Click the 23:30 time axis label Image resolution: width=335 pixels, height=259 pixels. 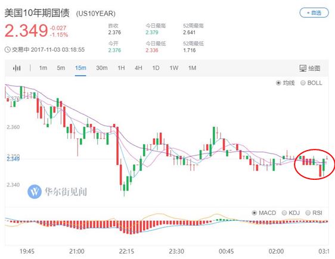tap(176, 251)
